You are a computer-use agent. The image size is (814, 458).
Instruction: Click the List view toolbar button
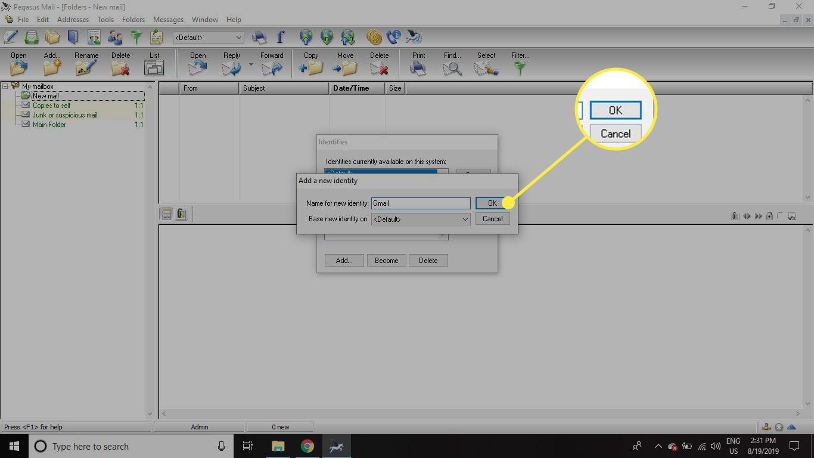click(x=154, y=63)
